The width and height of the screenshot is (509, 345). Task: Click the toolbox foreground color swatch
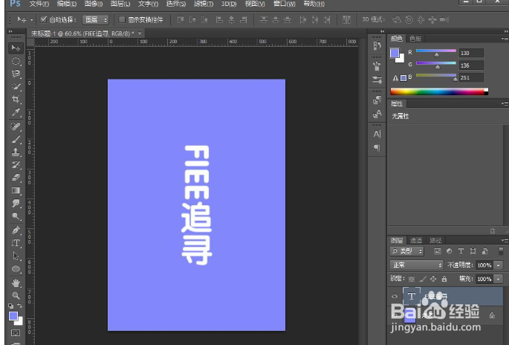pos(13,316)
